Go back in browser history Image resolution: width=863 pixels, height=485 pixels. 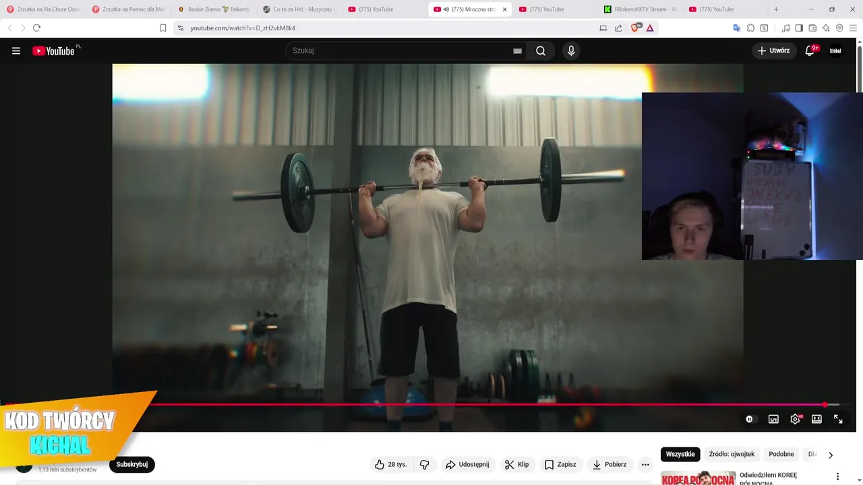9,28
